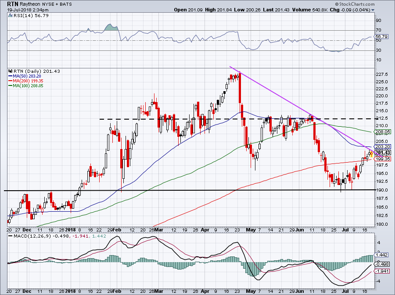Click the MA(100) 208.05 legend text
The height and width of the screenshot is (295, 395).
(28, 85)
